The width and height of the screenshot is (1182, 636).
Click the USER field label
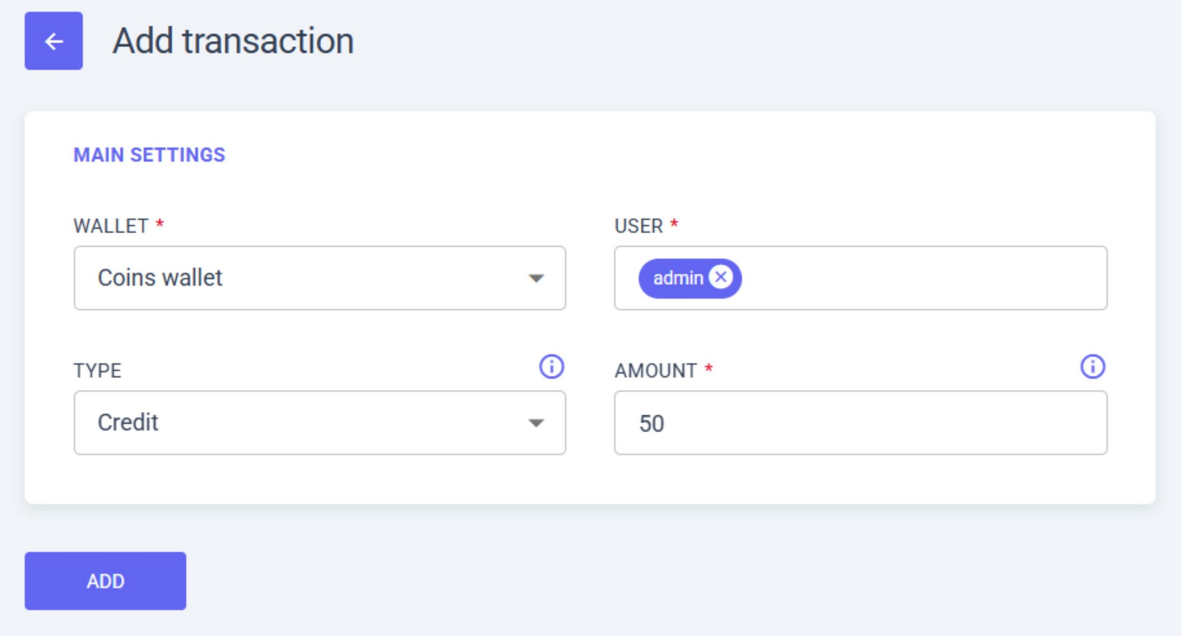pyautogui.click(x=638, y=226)
